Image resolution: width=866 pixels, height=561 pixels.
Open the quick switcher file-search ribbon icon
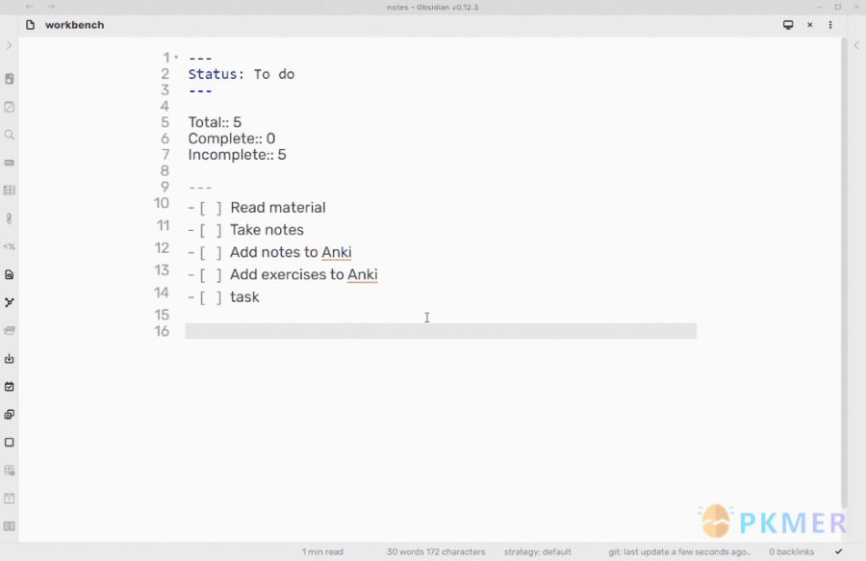tap(10, 274)
